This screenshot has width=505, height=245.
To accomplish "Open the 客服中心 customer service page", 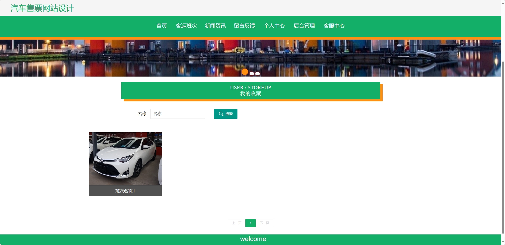I will click(x=334, y=26).
